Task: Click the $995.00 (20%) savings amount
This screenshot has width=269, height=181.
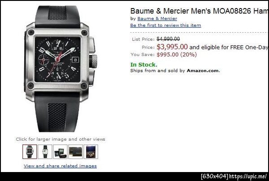Action: [x=177, y=55]
